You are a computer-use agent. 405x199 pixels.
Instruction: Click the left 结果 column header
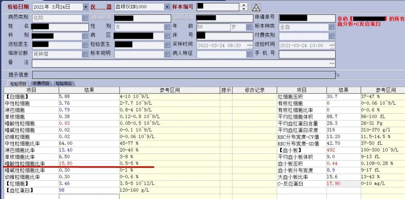pyautogui.click(x=89, y=90)
